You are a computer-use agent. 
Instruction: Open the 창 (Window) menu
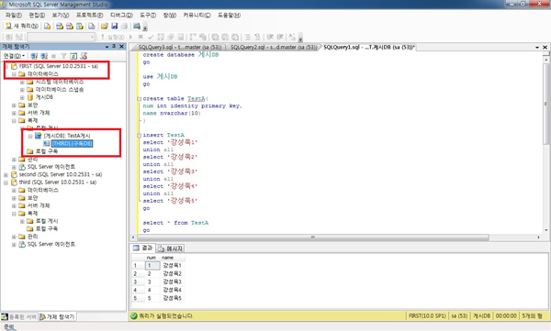(x=169, y=15)
